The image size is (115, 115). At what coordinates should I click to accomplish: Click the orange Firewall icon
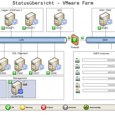click(x=75, y=40)
